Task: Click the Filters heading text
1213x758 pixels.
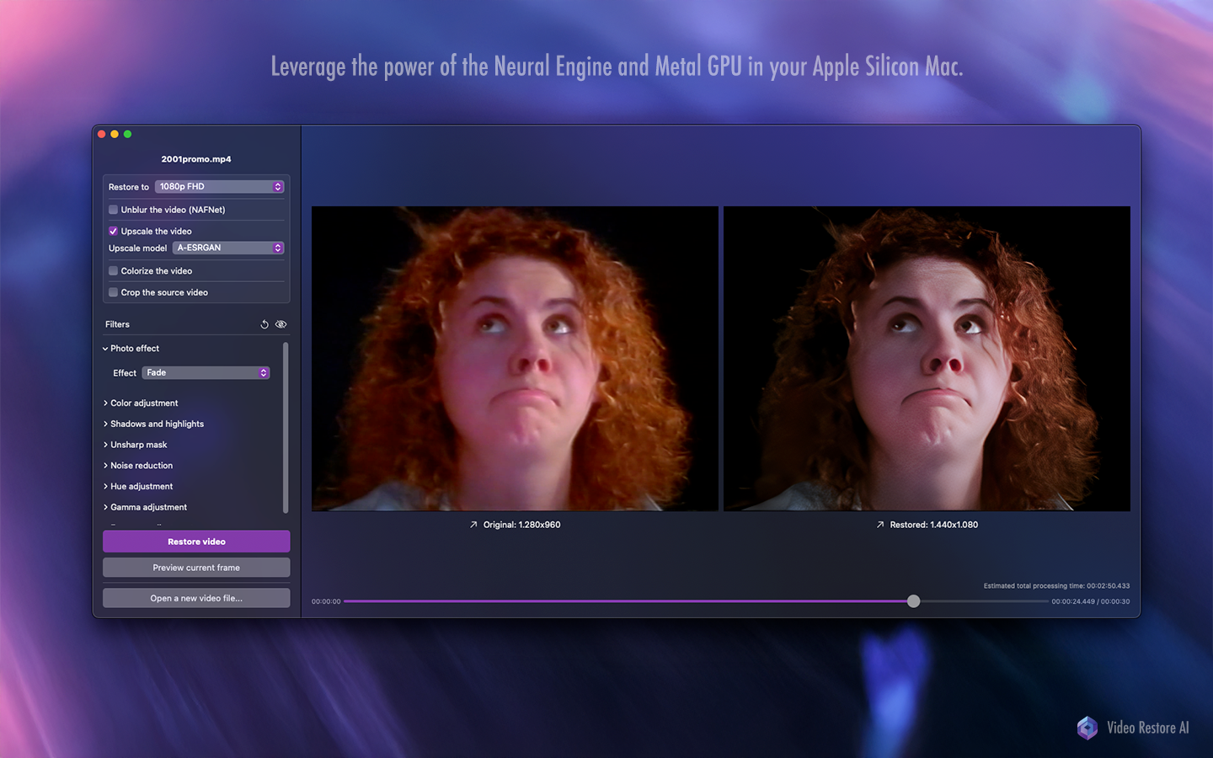Action: coord(117,324)
